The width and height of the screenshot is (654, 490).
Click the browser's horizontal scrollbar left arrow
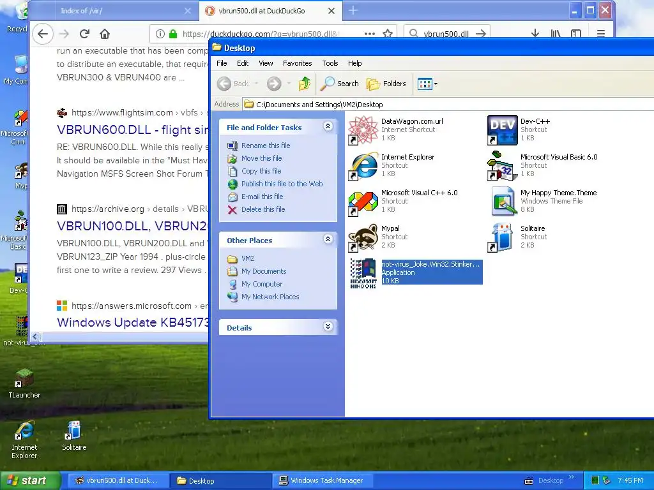coord(36,337)
